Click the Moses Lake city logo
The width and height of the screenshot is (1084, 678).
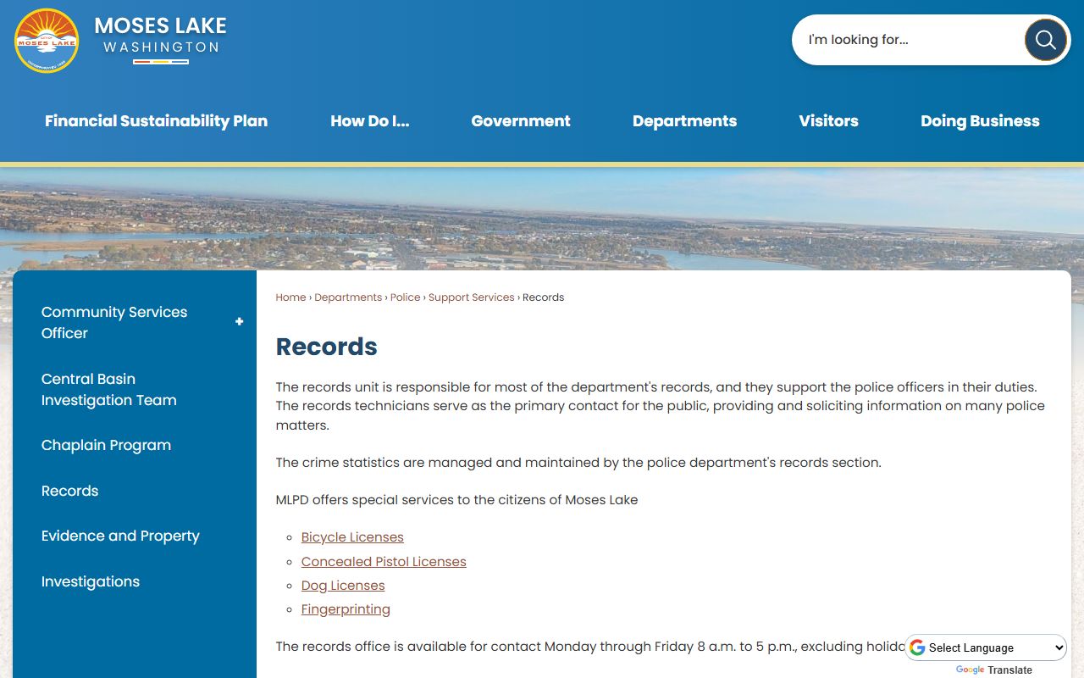[x=47, y=41]
